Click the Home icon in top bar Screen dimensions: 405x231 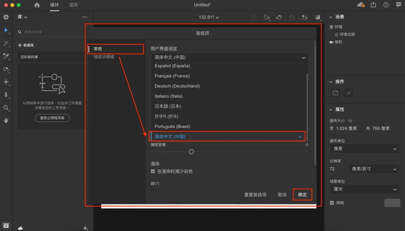coord(37,5)
